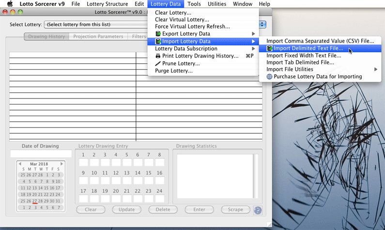Click the globe icon for Purchase Lottery Data
The height and width of the screenshot is (230, 385).
pyautogui.click(x=269, y=76)
